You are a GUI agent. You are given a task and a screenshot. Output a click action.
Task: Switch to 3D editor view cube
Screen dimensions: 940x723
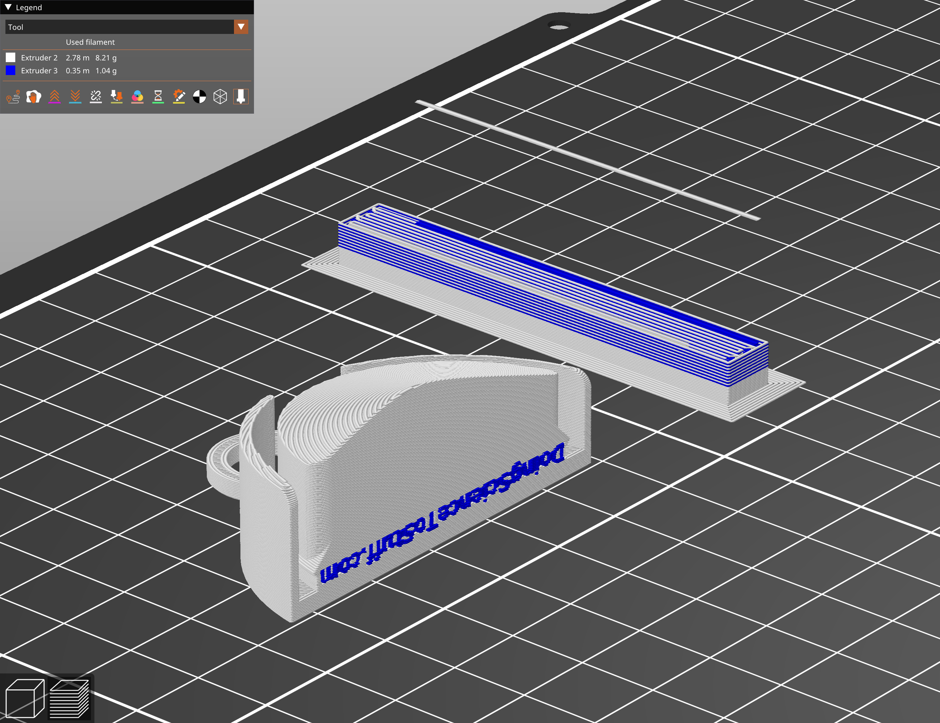point(24,698)
